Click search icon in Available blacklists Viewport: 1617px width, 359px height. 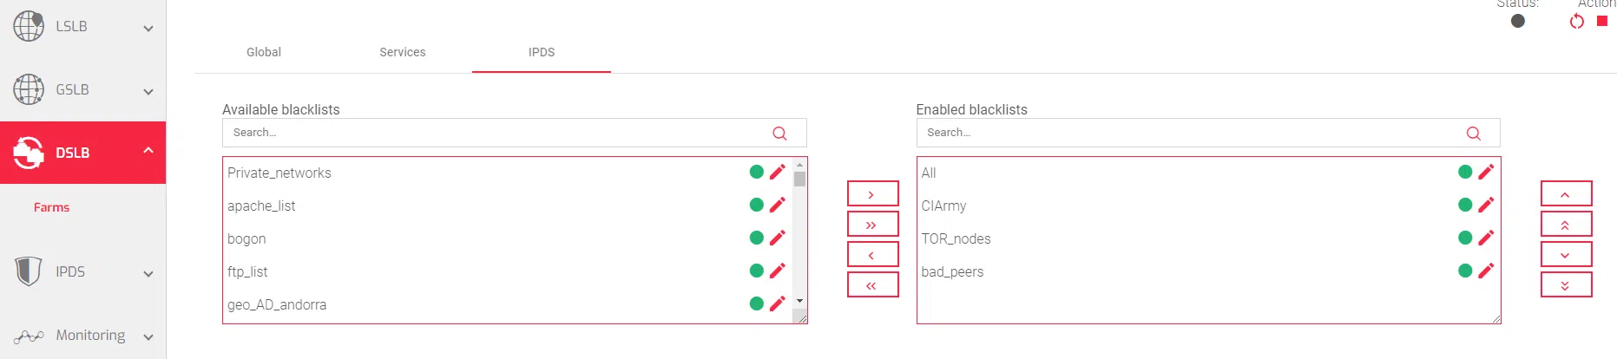(x=779, y=134)
